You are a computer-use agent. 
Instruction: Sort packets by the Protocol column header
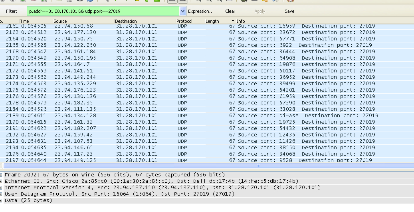pyautogui.click(x=190, y=21)
